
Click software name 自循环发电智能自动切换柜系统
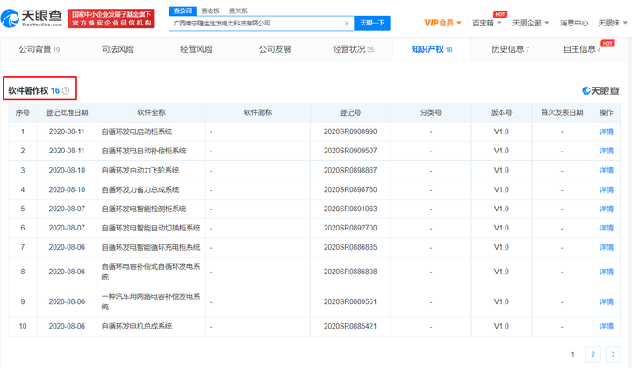pyautogui.click(x=151, y=228)
